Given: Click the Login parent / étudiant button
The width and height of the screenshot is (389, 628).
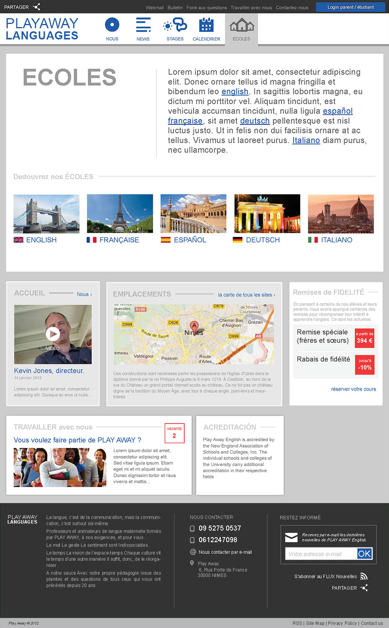Looking at the screenshot, I should pos(350,7).
